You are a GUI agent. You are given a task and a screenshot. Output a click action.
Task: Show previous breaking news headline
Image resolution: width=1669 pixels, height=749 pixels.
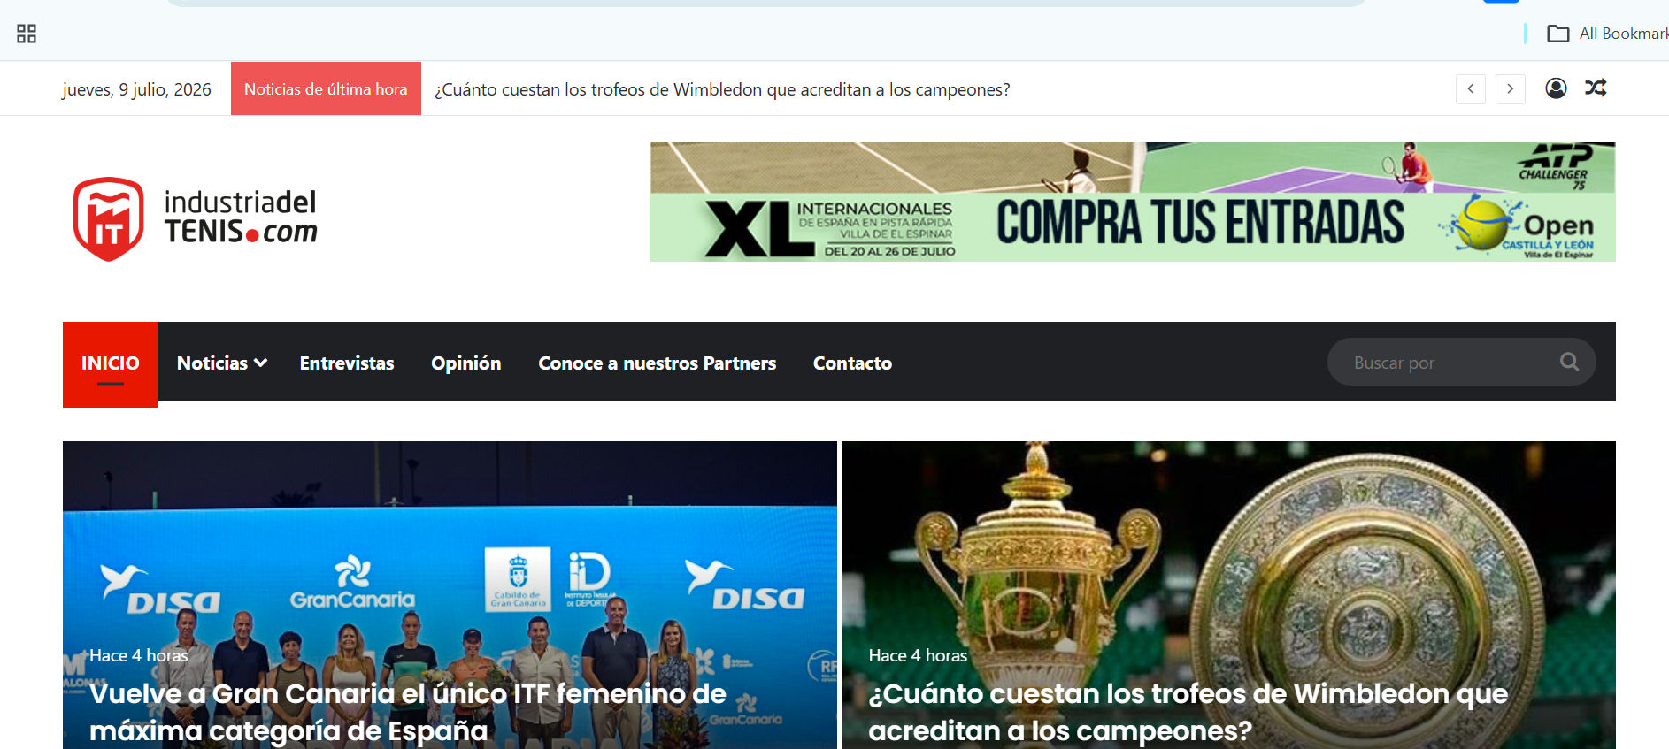[1471, 88]
